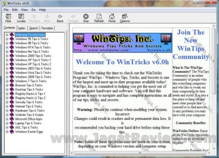
Task: Expand the Windows 2003 Tips & Tricks node
Action: point(7,68)
